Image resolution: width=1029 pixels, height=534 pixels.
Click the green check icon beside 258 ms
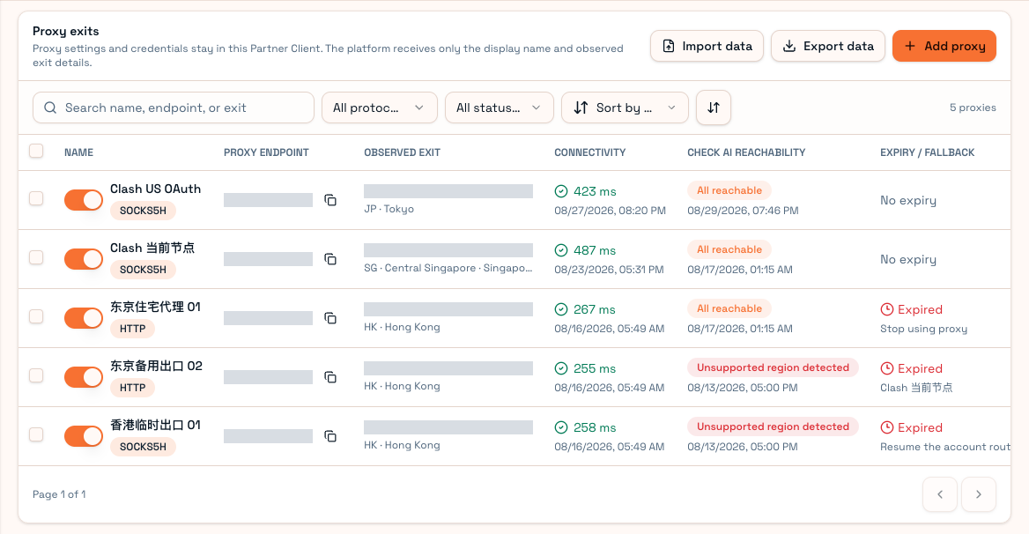[561, 427]
